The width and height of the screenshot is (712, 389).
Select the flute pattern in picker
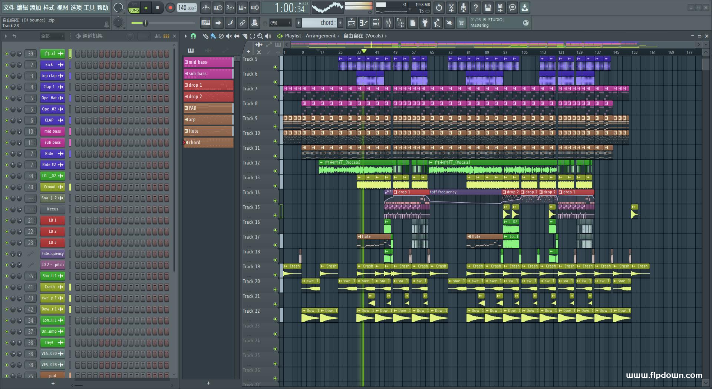tap(208, 131)
